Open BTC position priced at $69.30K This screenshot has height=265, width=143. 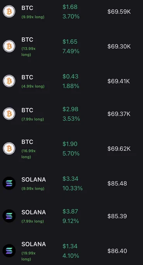click(x=71, y=46)
